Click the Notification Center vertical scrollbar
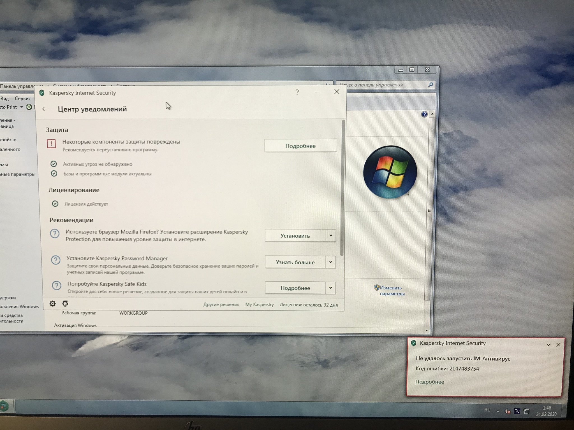574x430 pixels. (x=342, y=188)
